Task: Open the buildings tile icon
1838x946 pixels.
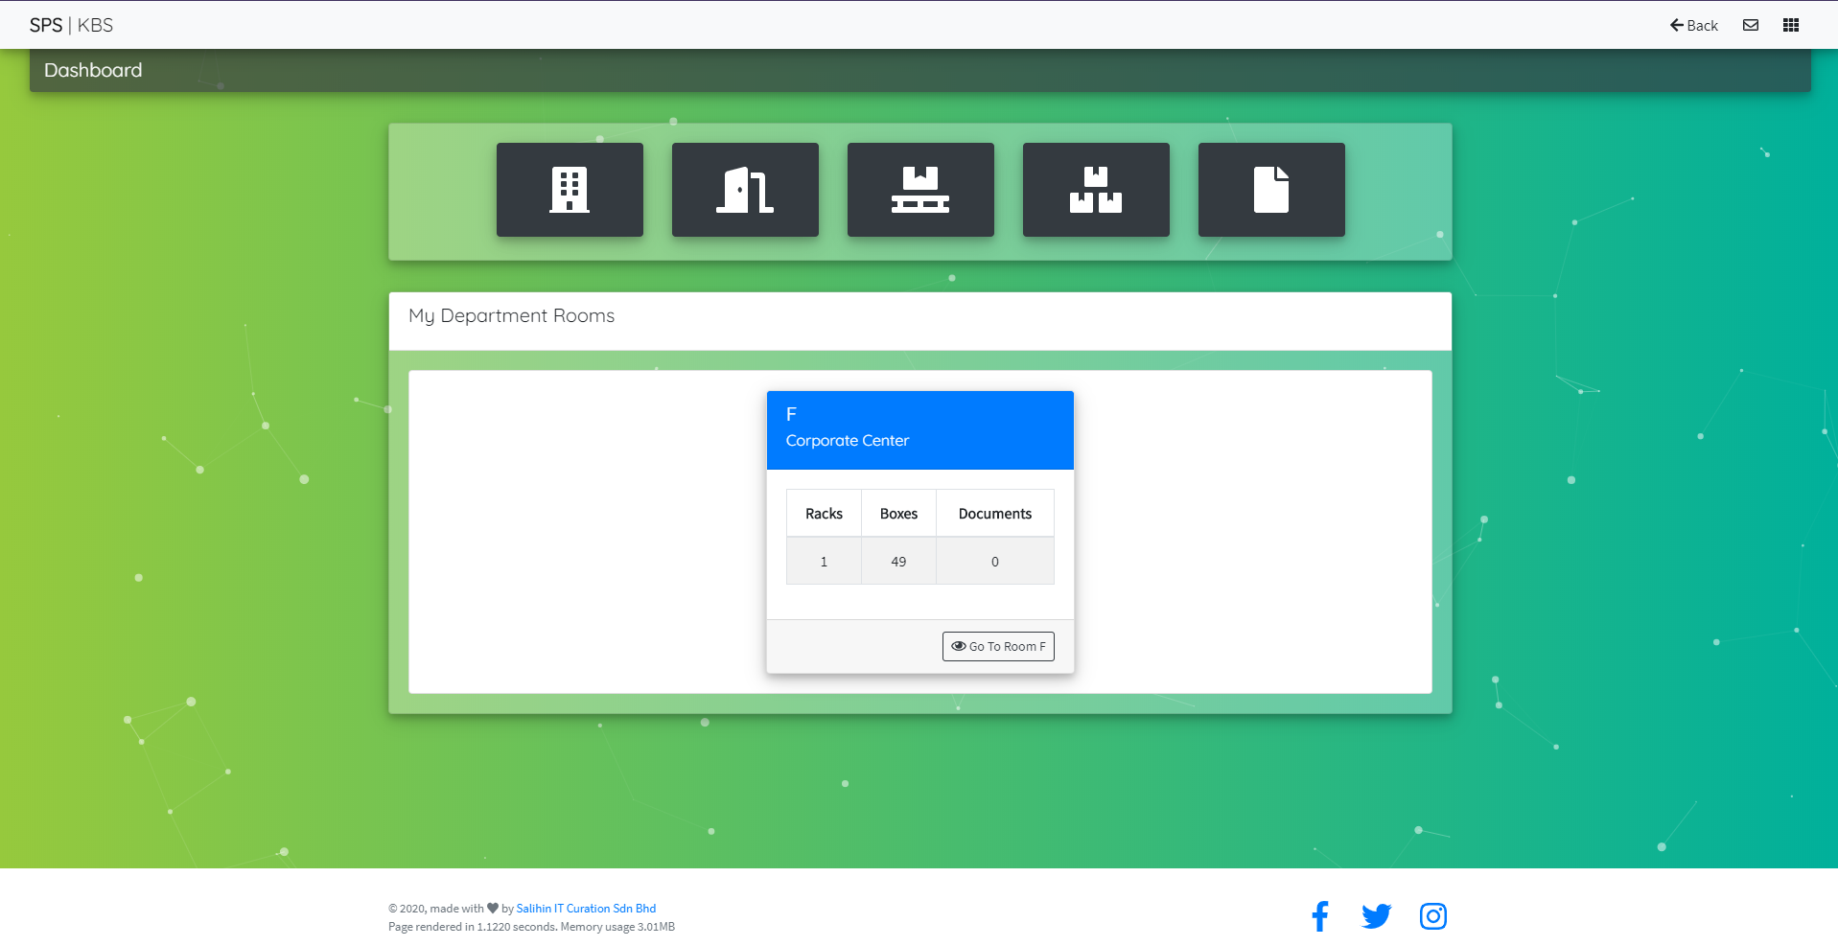Action: point(570,190)
